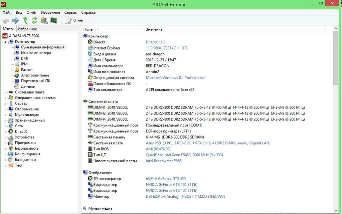Click the Пакет обновления ОС icon
The width and height of the screenshot is (342, 214).
pyautogui.click(x=90, y=84)
